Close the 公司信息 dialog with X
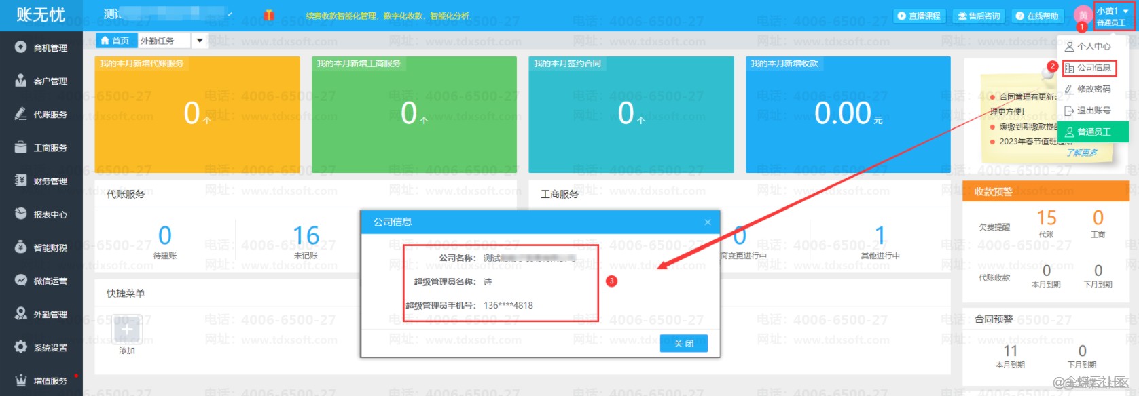 tap(708, 222)
